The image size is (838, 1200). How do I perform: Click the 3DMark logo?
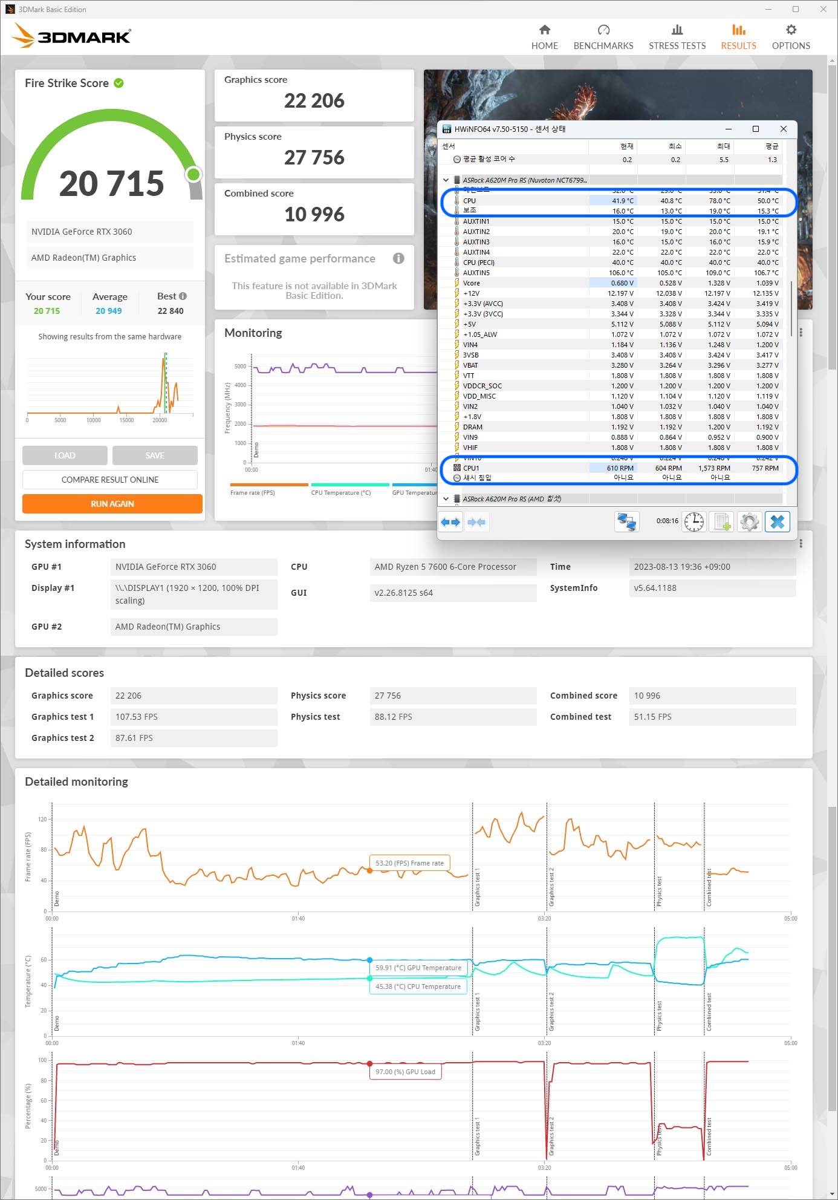pyautogui.click(x=71, y=36)
